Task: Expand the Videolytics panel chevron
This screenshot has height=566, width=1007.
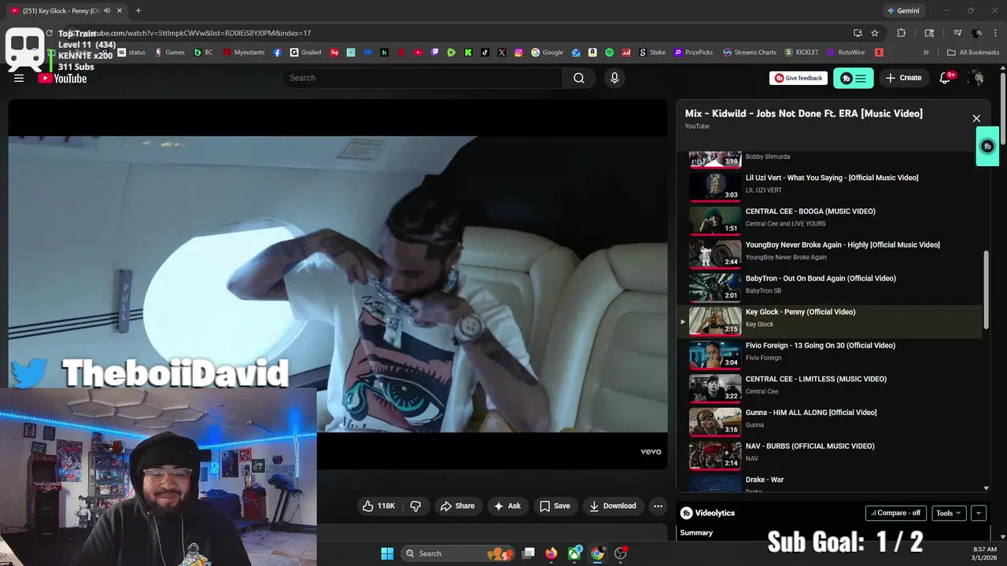Action: (979, 513)
